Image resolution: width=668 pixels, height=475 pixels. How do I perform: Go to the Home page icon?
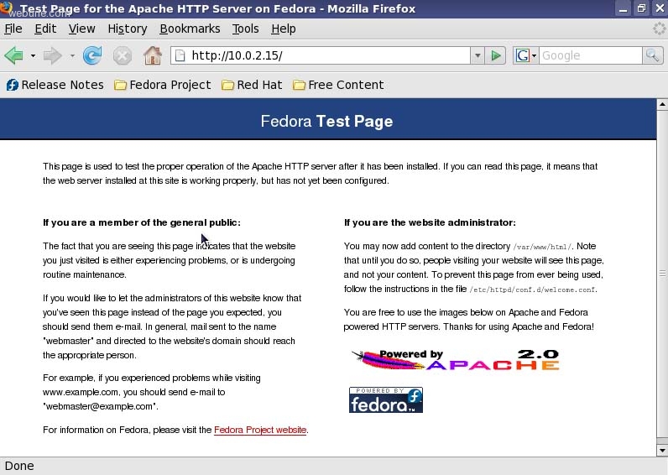[x=153, y=55]
